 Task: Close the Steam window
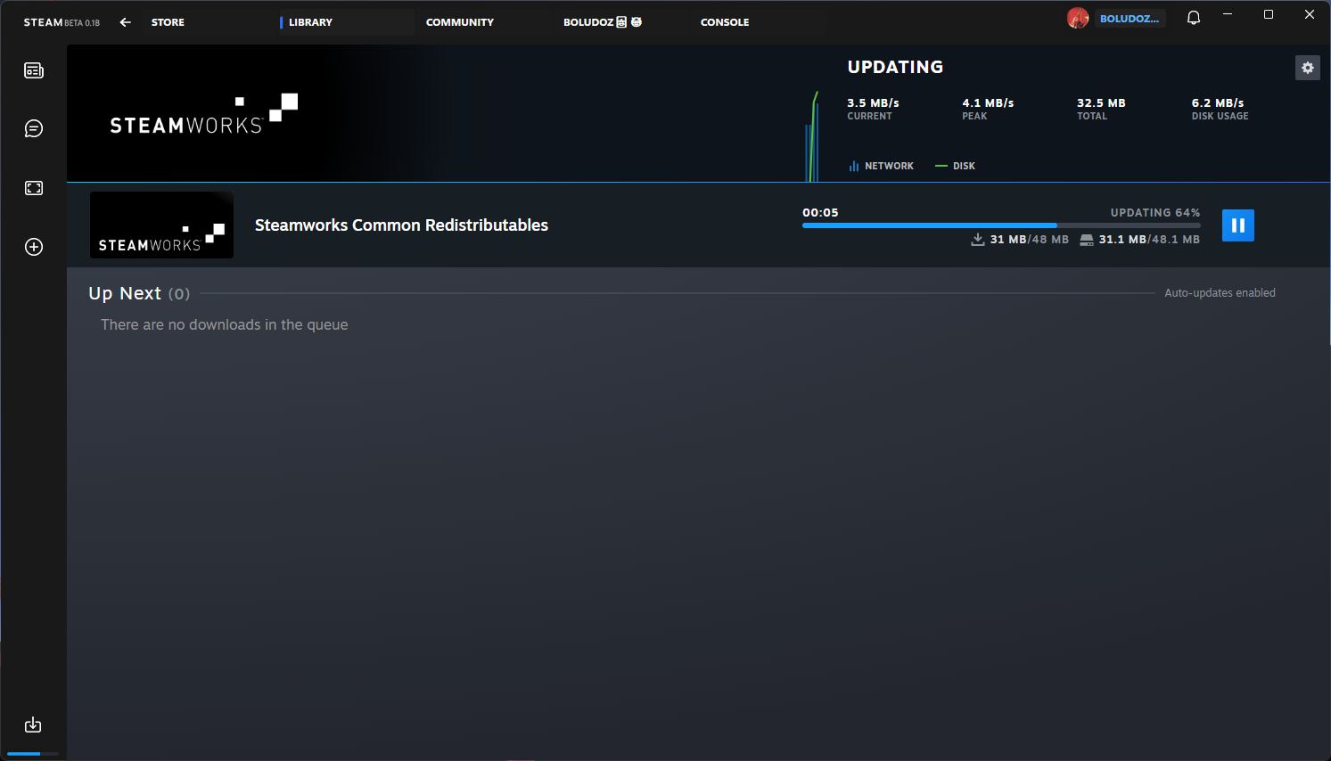click(1310, 14)
